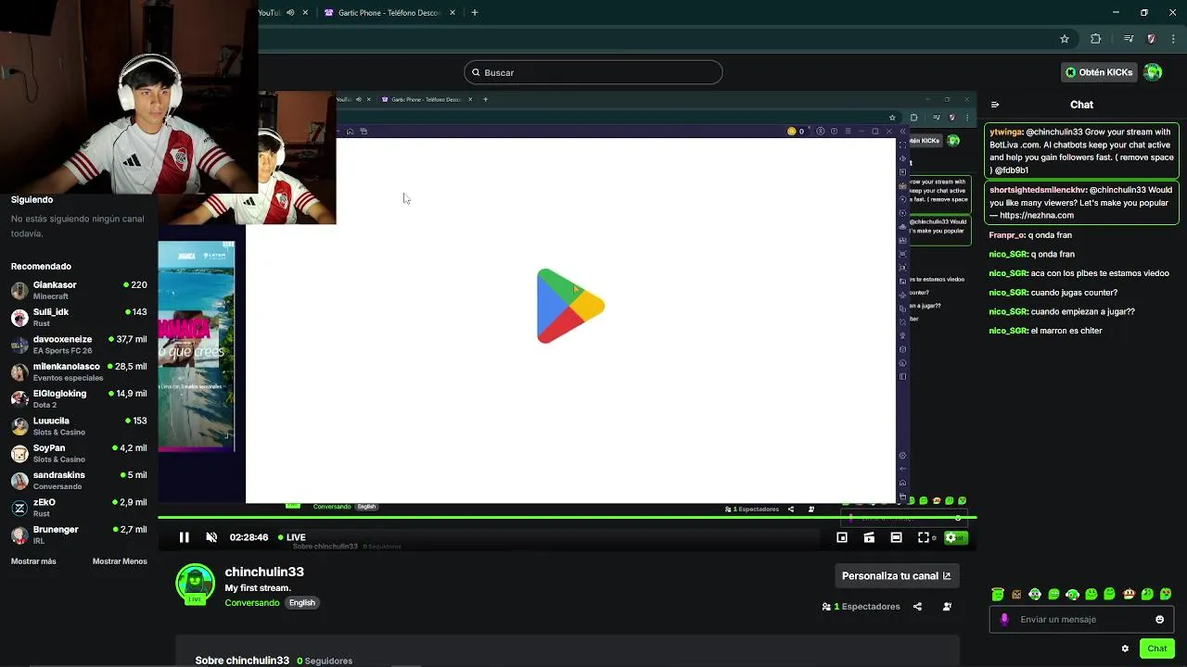Open ElGlogloking recommended channel

79,399
